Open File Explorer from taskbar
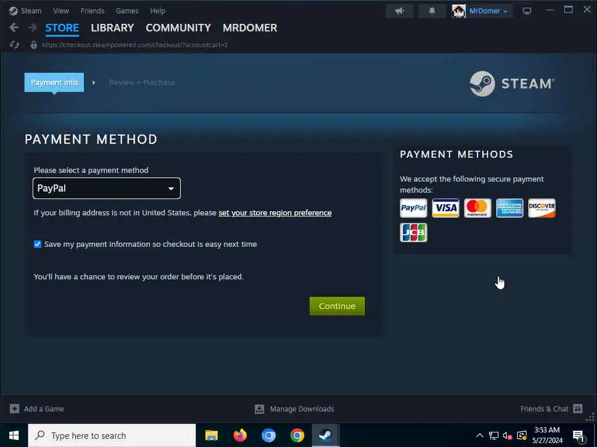 point(211,435)
